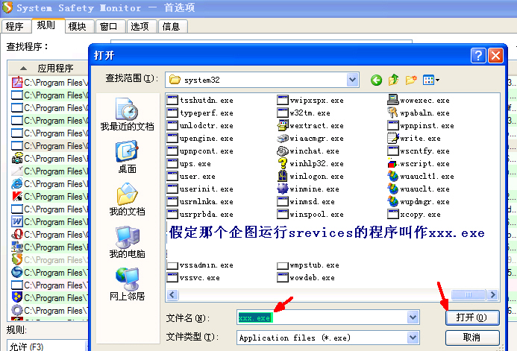
Task: Close the 打开 dialog with X button
Action: tap(495, 55)
